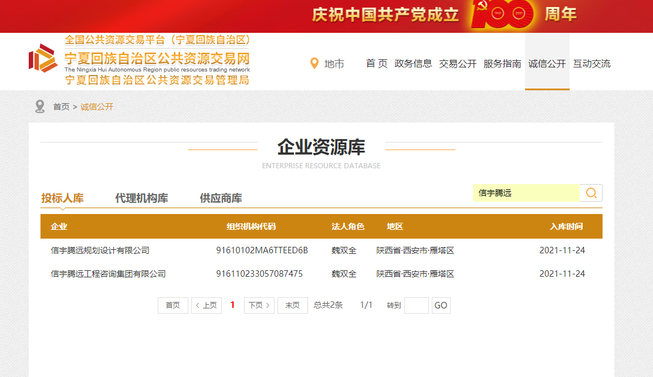The height and width of the screenshot is (377, 653).
Task: Click the 下页 next-page chevron
Action: coord(268,305)
